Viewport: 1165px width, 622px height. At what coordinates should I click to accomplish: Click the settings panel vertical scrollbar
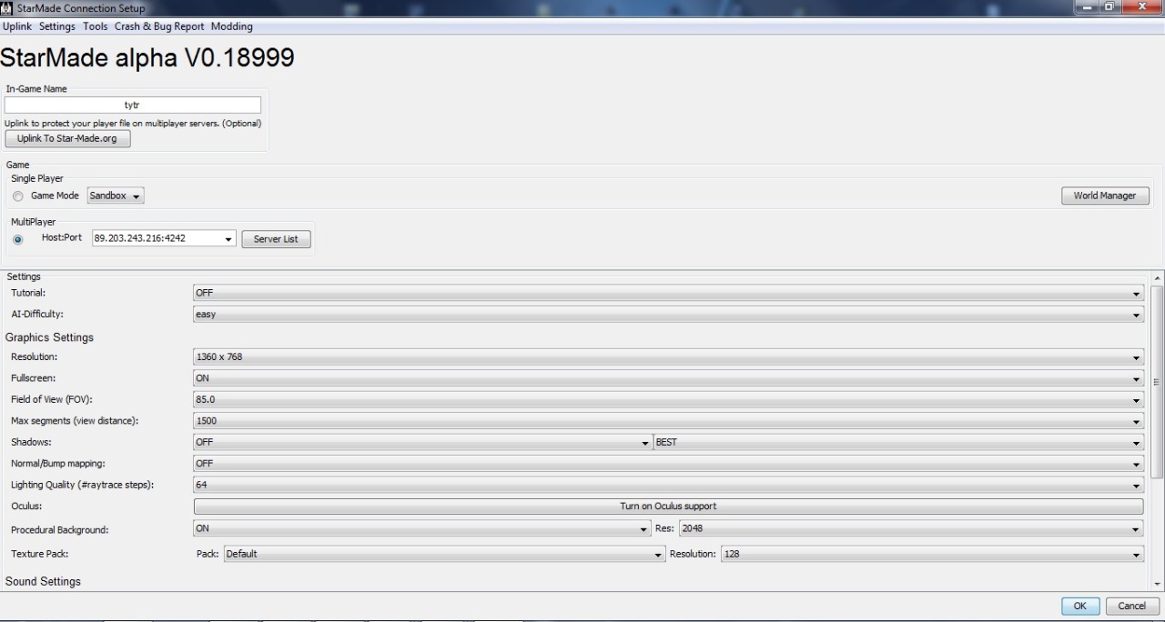[1158, 382]
